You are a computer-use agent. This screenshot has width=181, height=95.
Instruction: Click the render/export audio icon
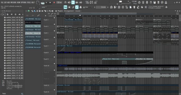point(158,2)
